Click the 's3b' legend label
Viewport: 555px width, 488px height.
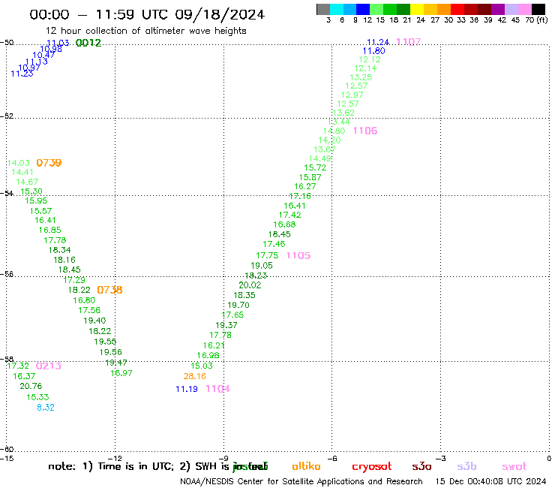pyautogui.click(x=466, y=466)
